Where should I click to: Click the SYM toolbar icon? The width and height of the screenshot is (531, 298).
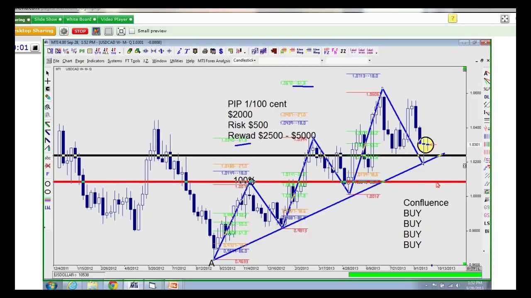[x=97, y=51]
